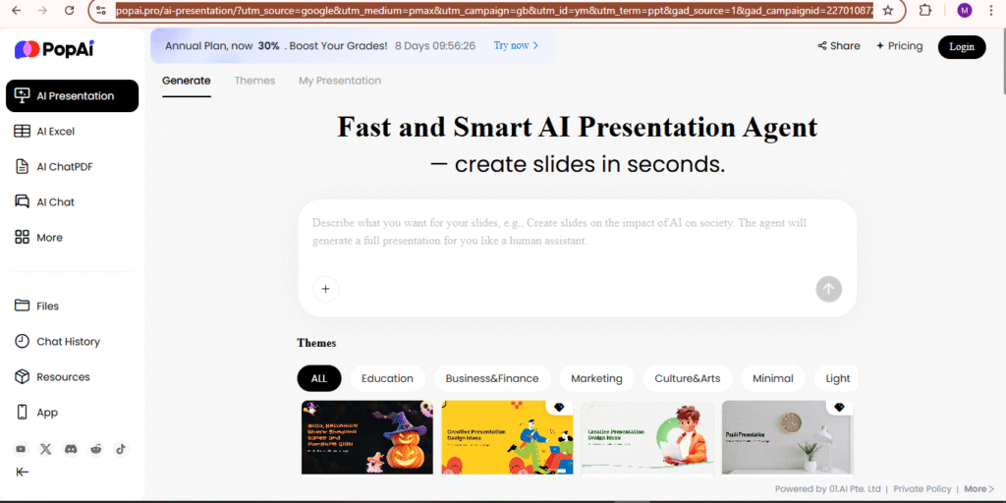Open the TikTok social icon

pyautogui.click(x=121, y=449)
